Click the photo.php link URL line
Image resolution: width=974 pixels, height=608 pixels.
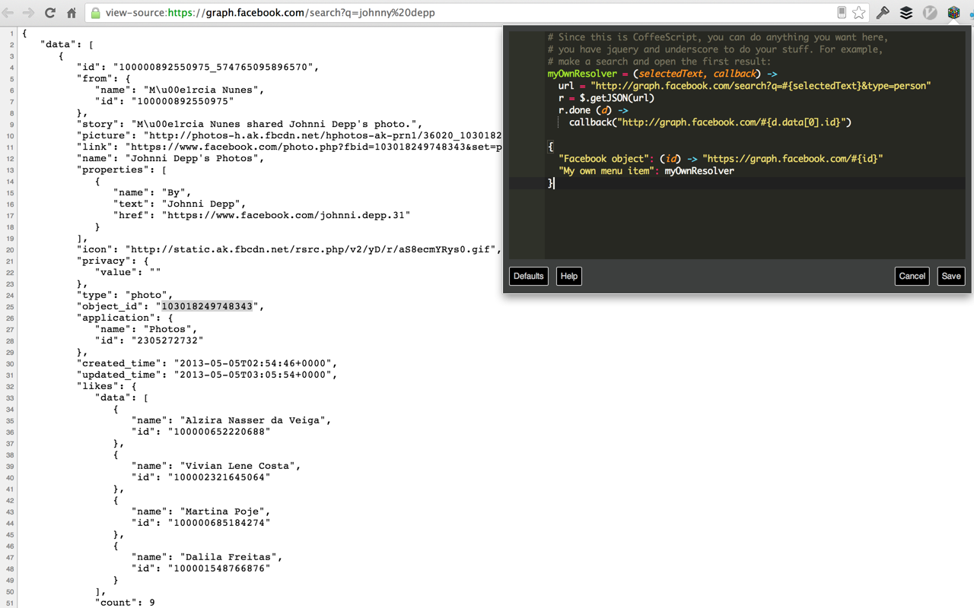click(288, 147)
